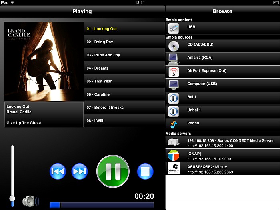Tap the Amarra computer icon

pyautogui.click(x=173, y=59)
